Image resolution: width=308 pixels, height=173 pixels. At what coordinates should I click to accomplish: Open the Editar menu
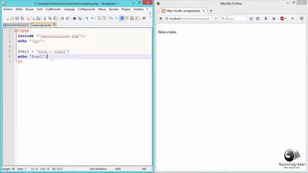point(19,9)
